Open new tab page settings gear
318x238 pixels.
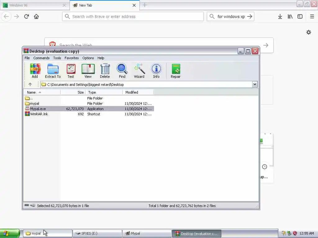click(x=309, y=32)
